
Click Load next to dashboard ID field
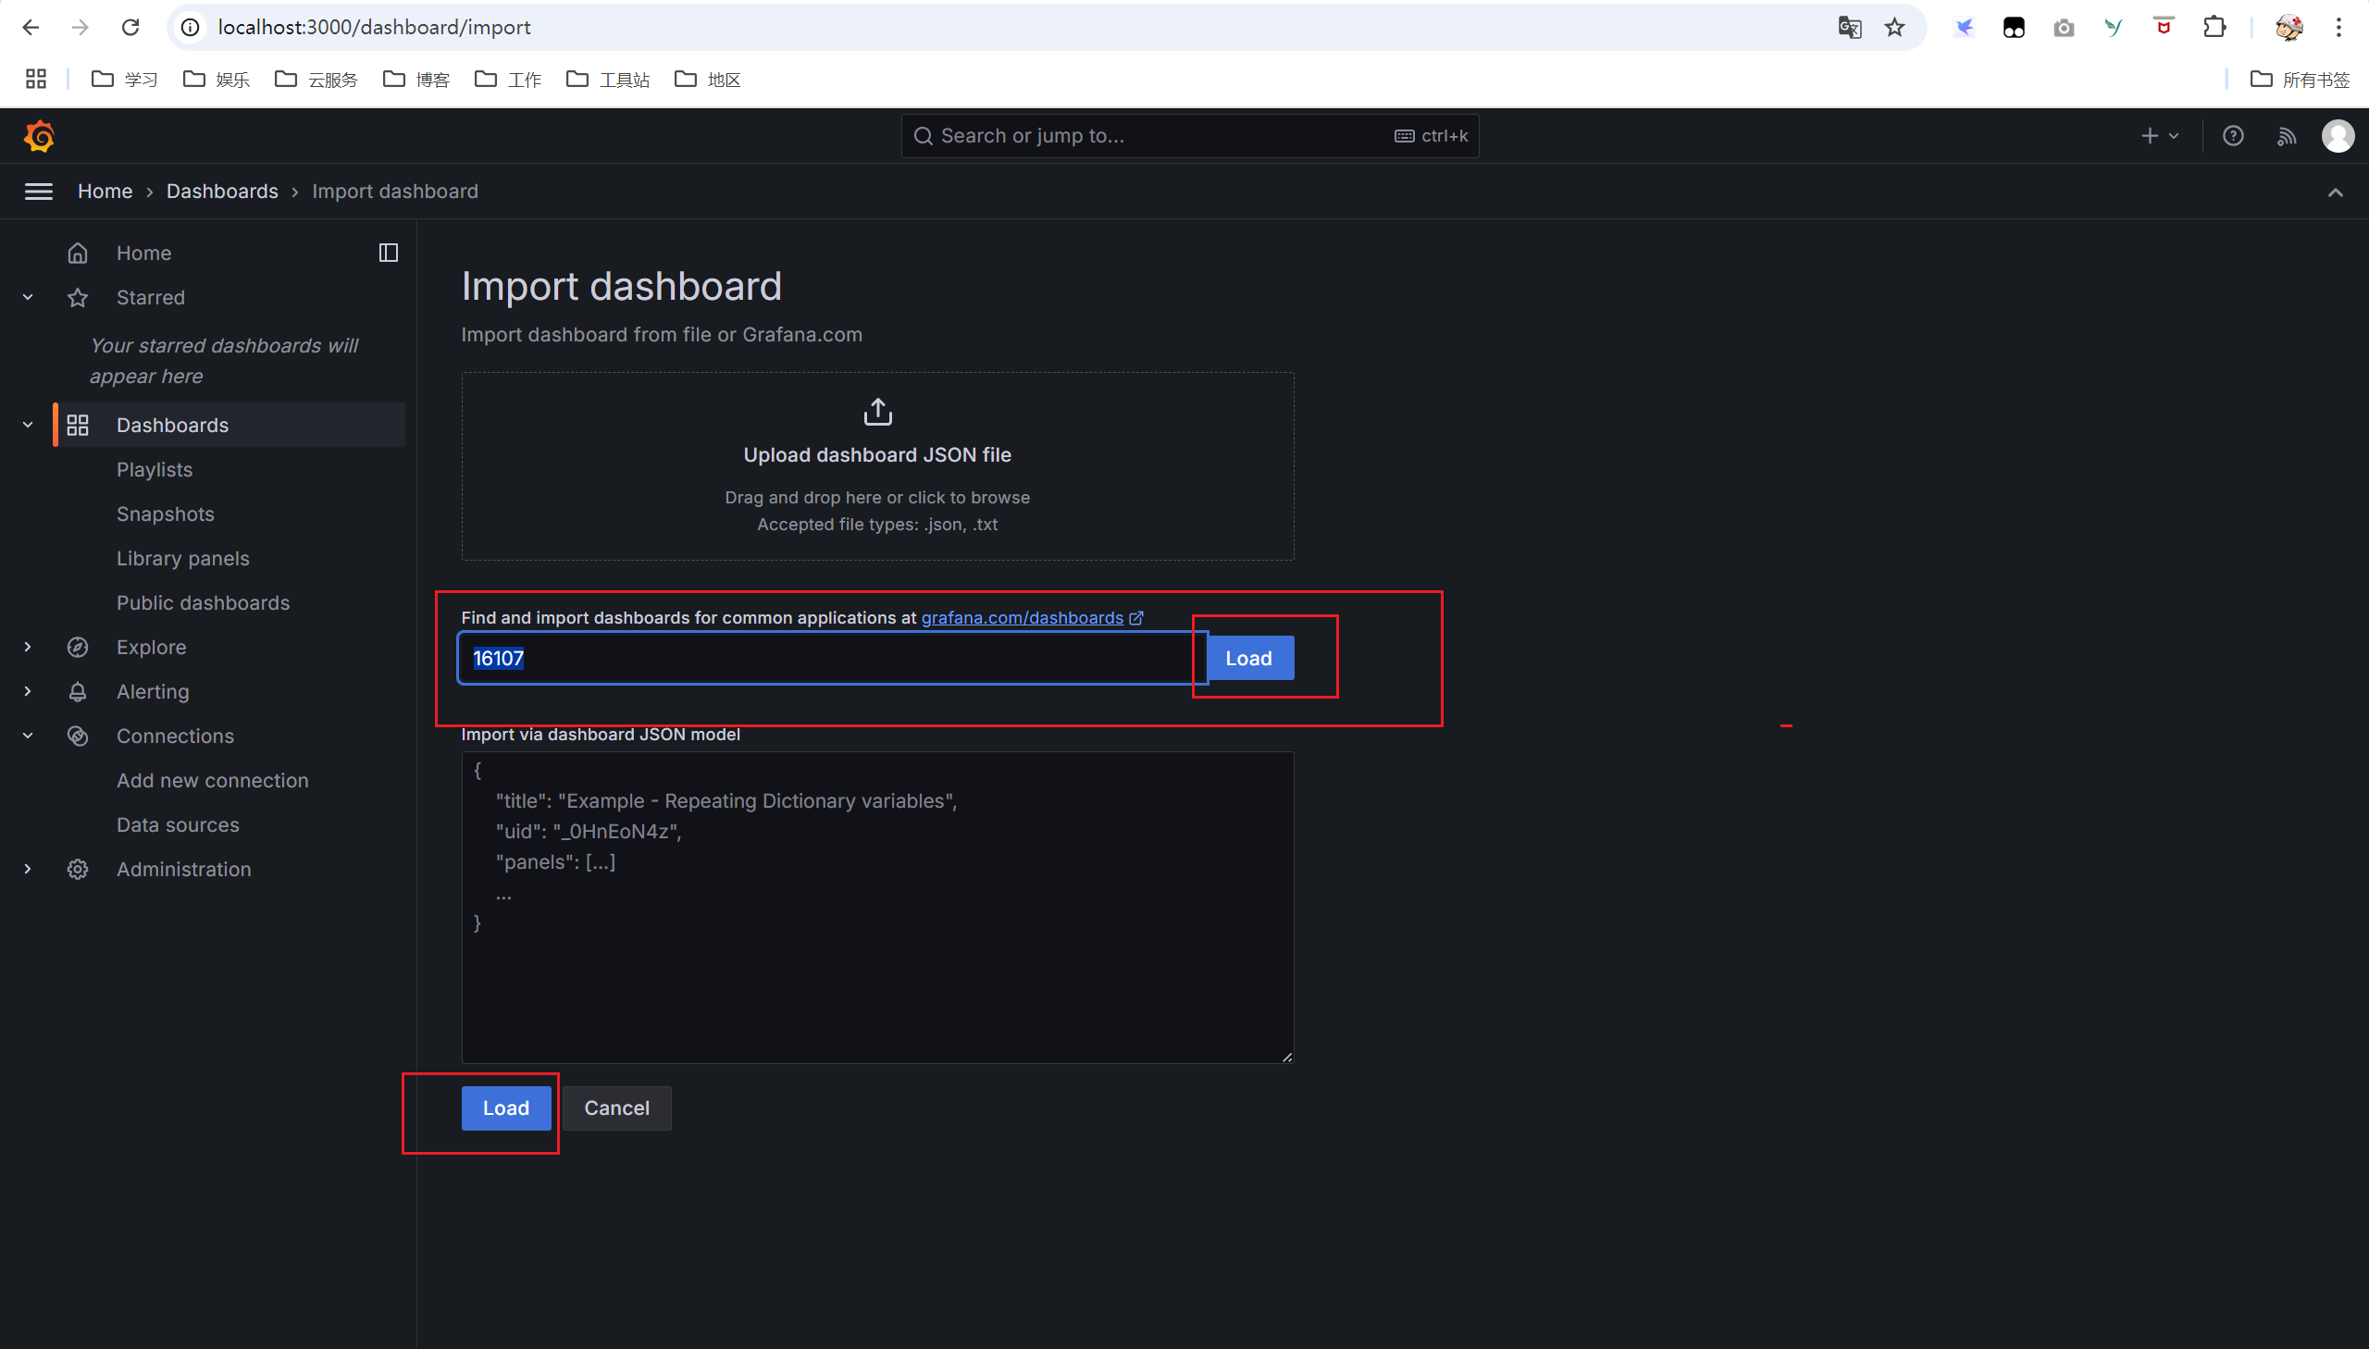(1248, 659)
